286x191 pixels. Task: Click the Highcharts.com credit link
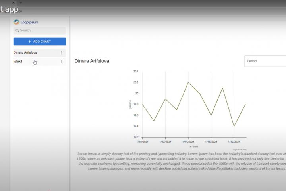240,150
